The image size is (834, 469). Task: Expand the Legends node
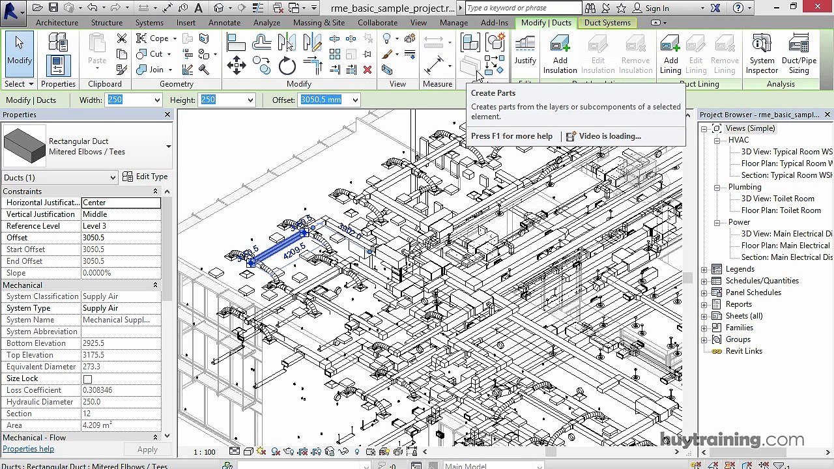pos(704,270)
